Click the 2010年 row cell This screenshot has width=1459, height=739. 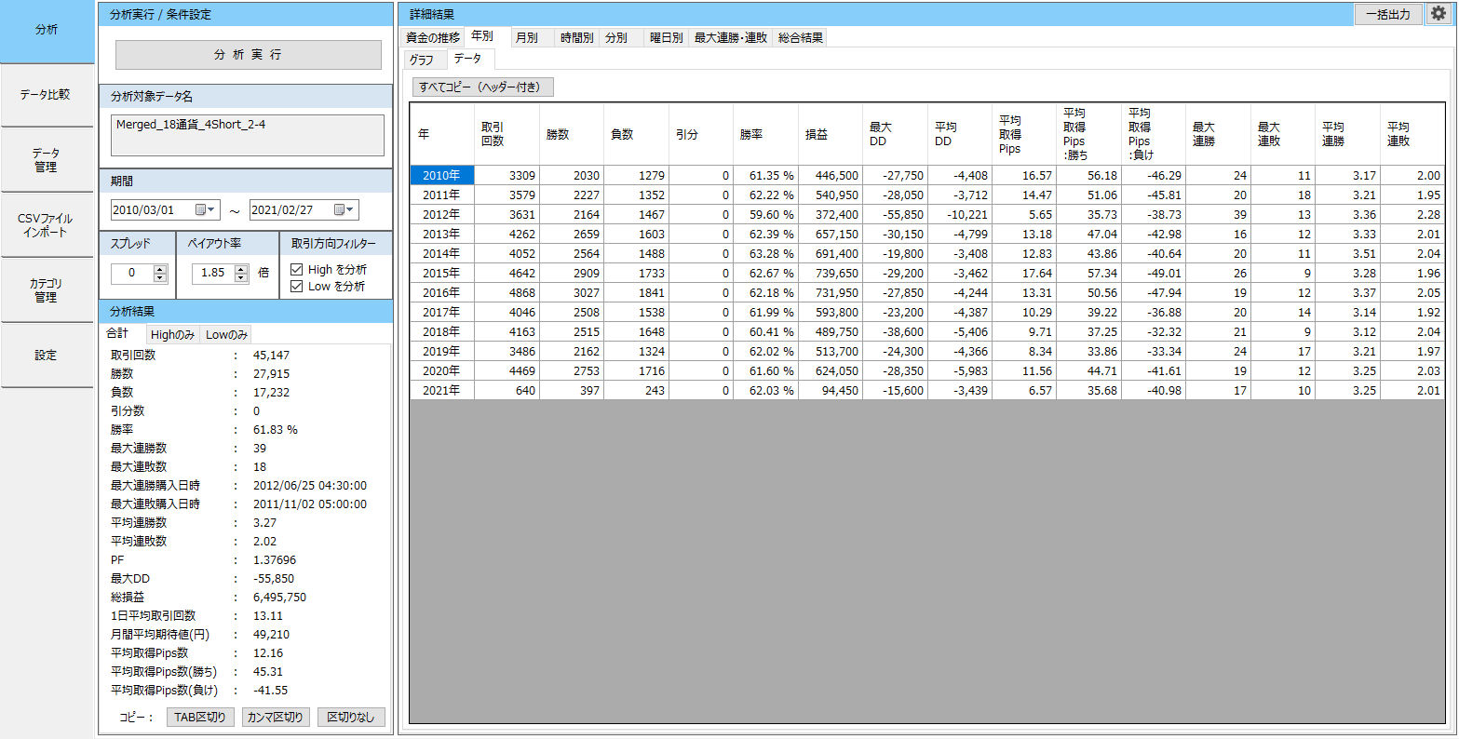point(442,175)
